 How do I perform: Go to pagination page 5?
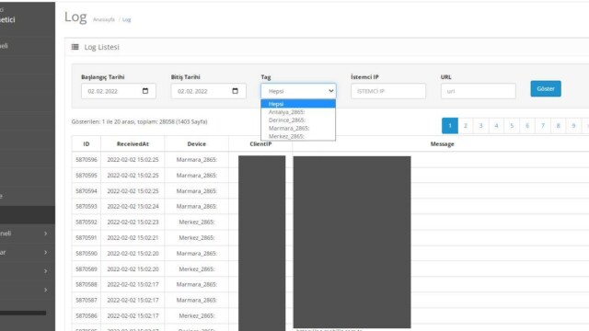(512, 126)
